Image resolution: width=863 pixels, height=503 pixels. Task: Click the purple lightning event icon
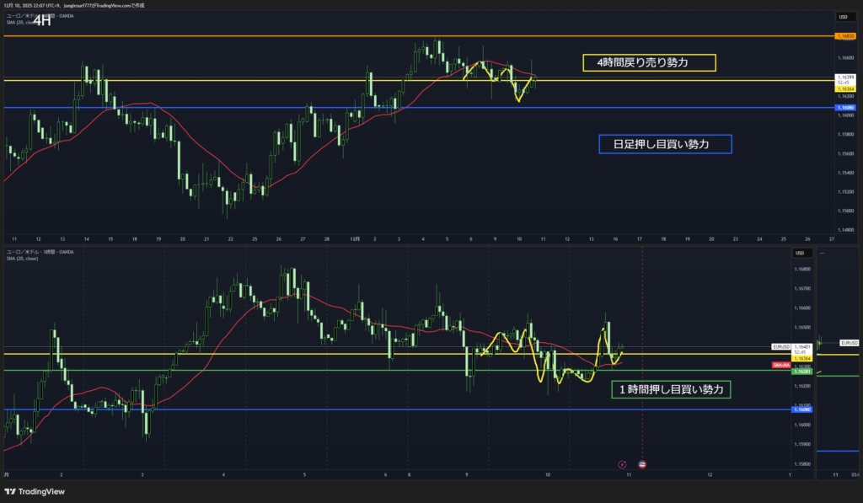coord(622,464)
